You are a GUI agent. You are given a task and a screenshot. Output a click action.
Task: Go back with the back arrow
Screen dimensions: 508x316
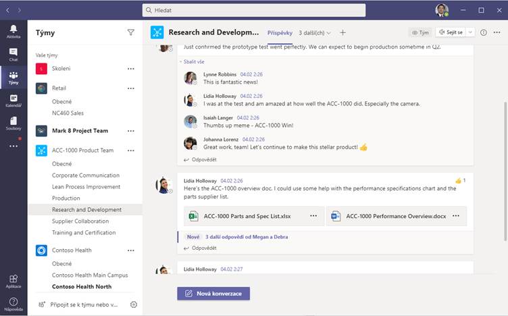point(8,10)
